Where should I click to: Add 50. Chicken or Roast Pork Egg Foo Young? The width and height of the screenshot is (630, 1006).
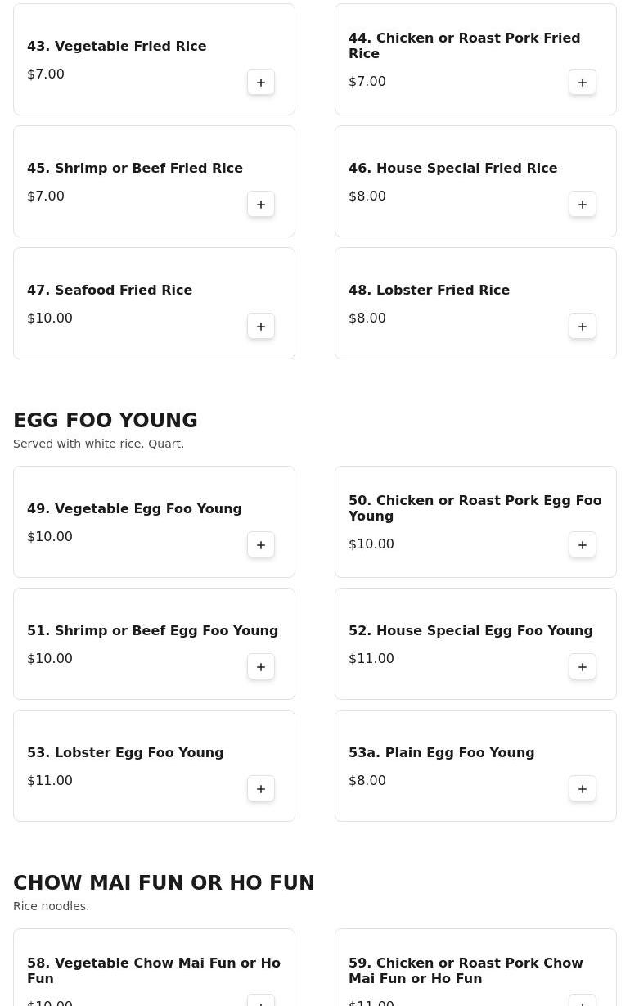[x=583, y=545]
